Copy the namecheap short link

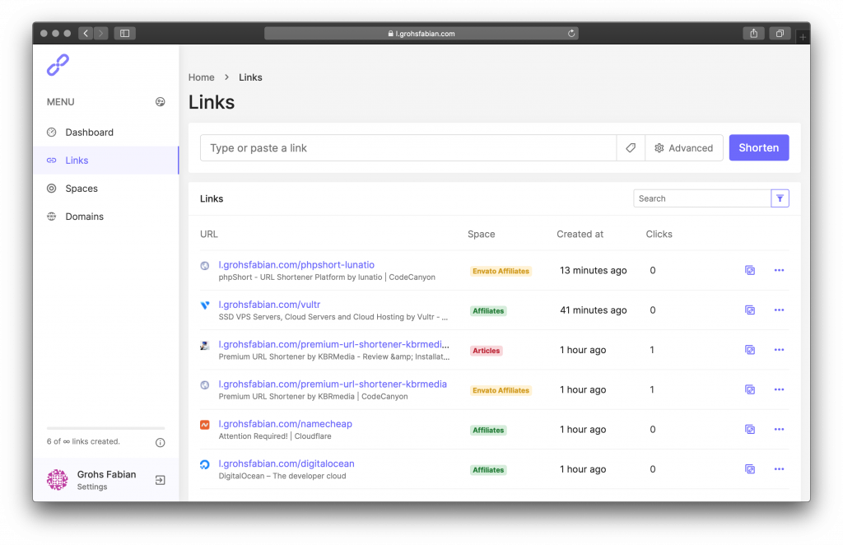[x=750, y=430]
